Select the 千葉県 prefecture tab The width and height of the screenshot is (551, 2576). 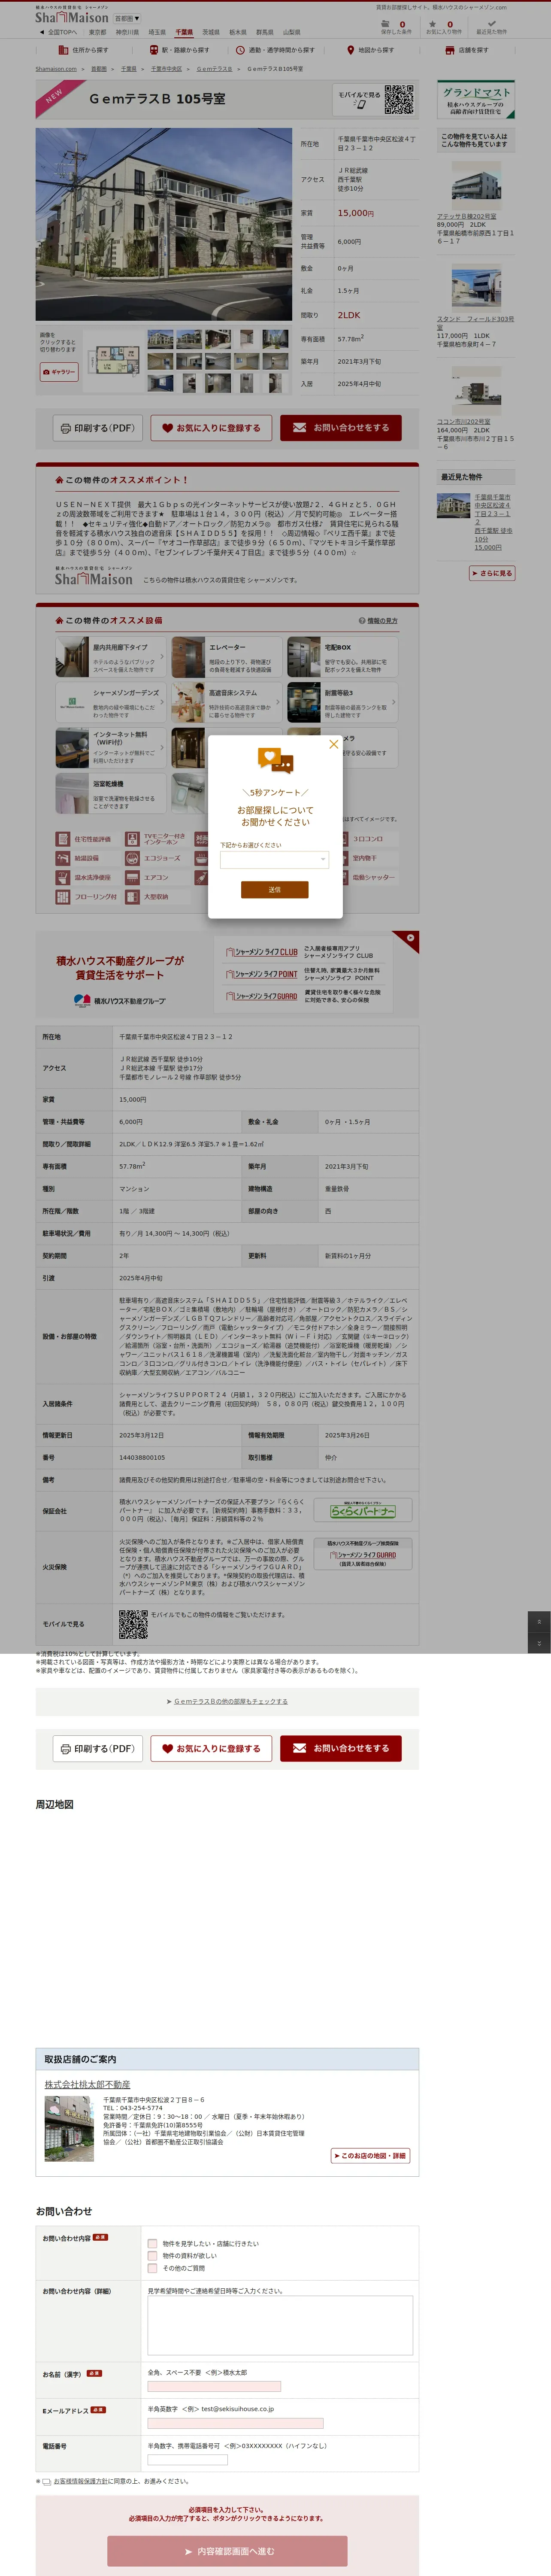(184, 32)
